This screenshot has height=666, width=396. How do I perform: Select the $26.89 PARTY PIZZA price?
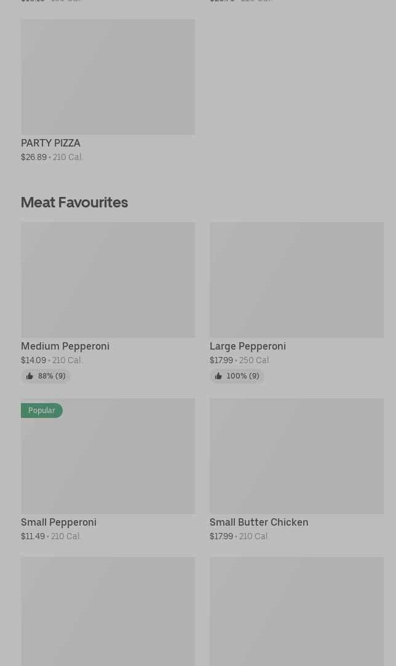point(34,157)
